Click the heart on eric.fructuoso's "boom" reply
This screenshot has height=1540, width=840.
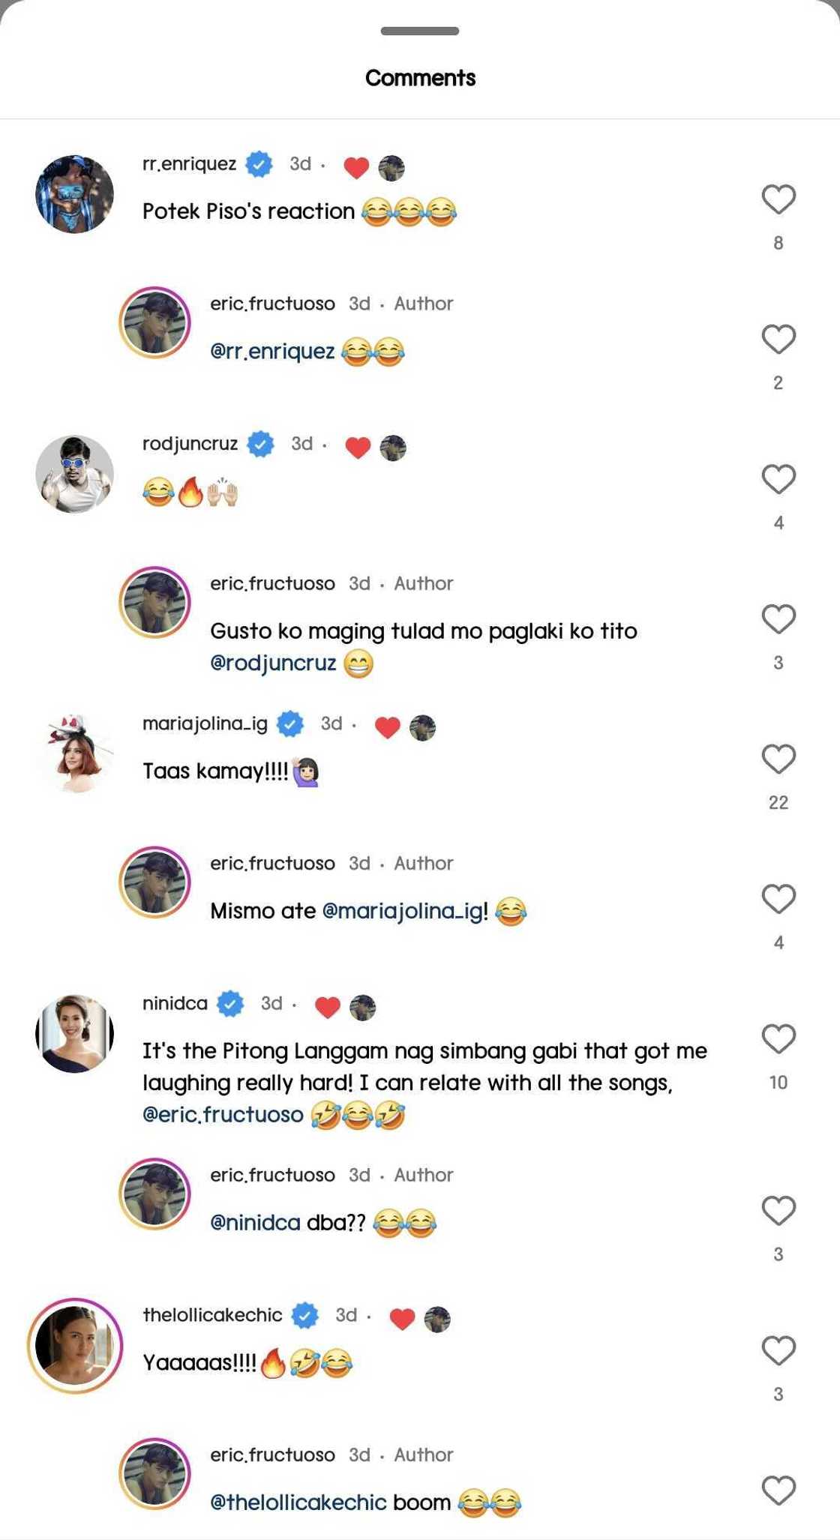pyautogui.click(x=778, y=1490)
